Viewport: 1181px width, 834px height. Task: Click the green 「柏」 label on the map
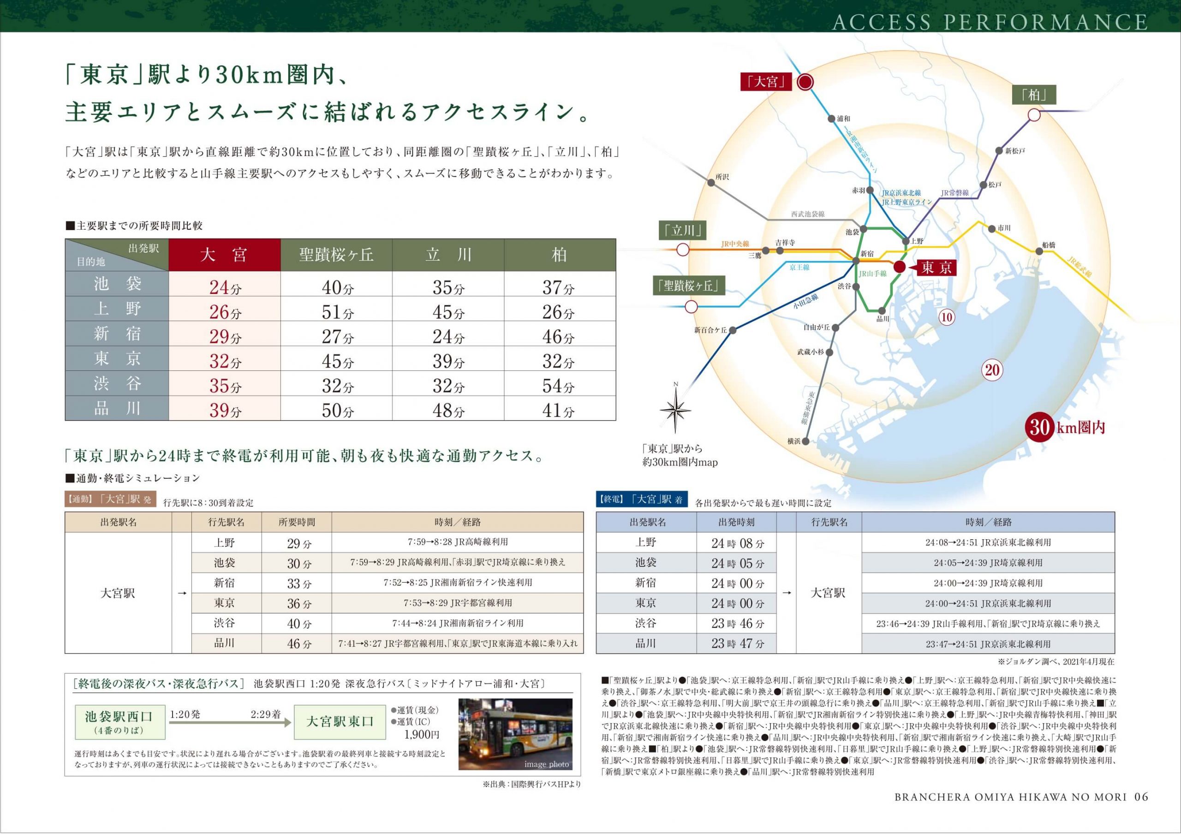[1034, 95]
